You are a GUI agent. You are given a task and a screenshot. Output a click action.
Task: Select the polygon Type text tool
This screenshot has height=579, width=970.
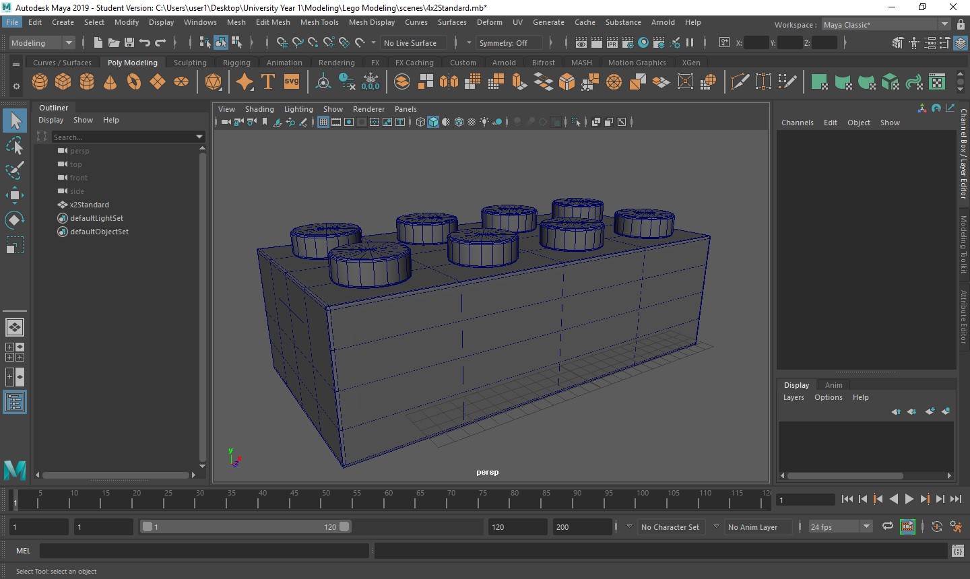[x=267, y=82]
